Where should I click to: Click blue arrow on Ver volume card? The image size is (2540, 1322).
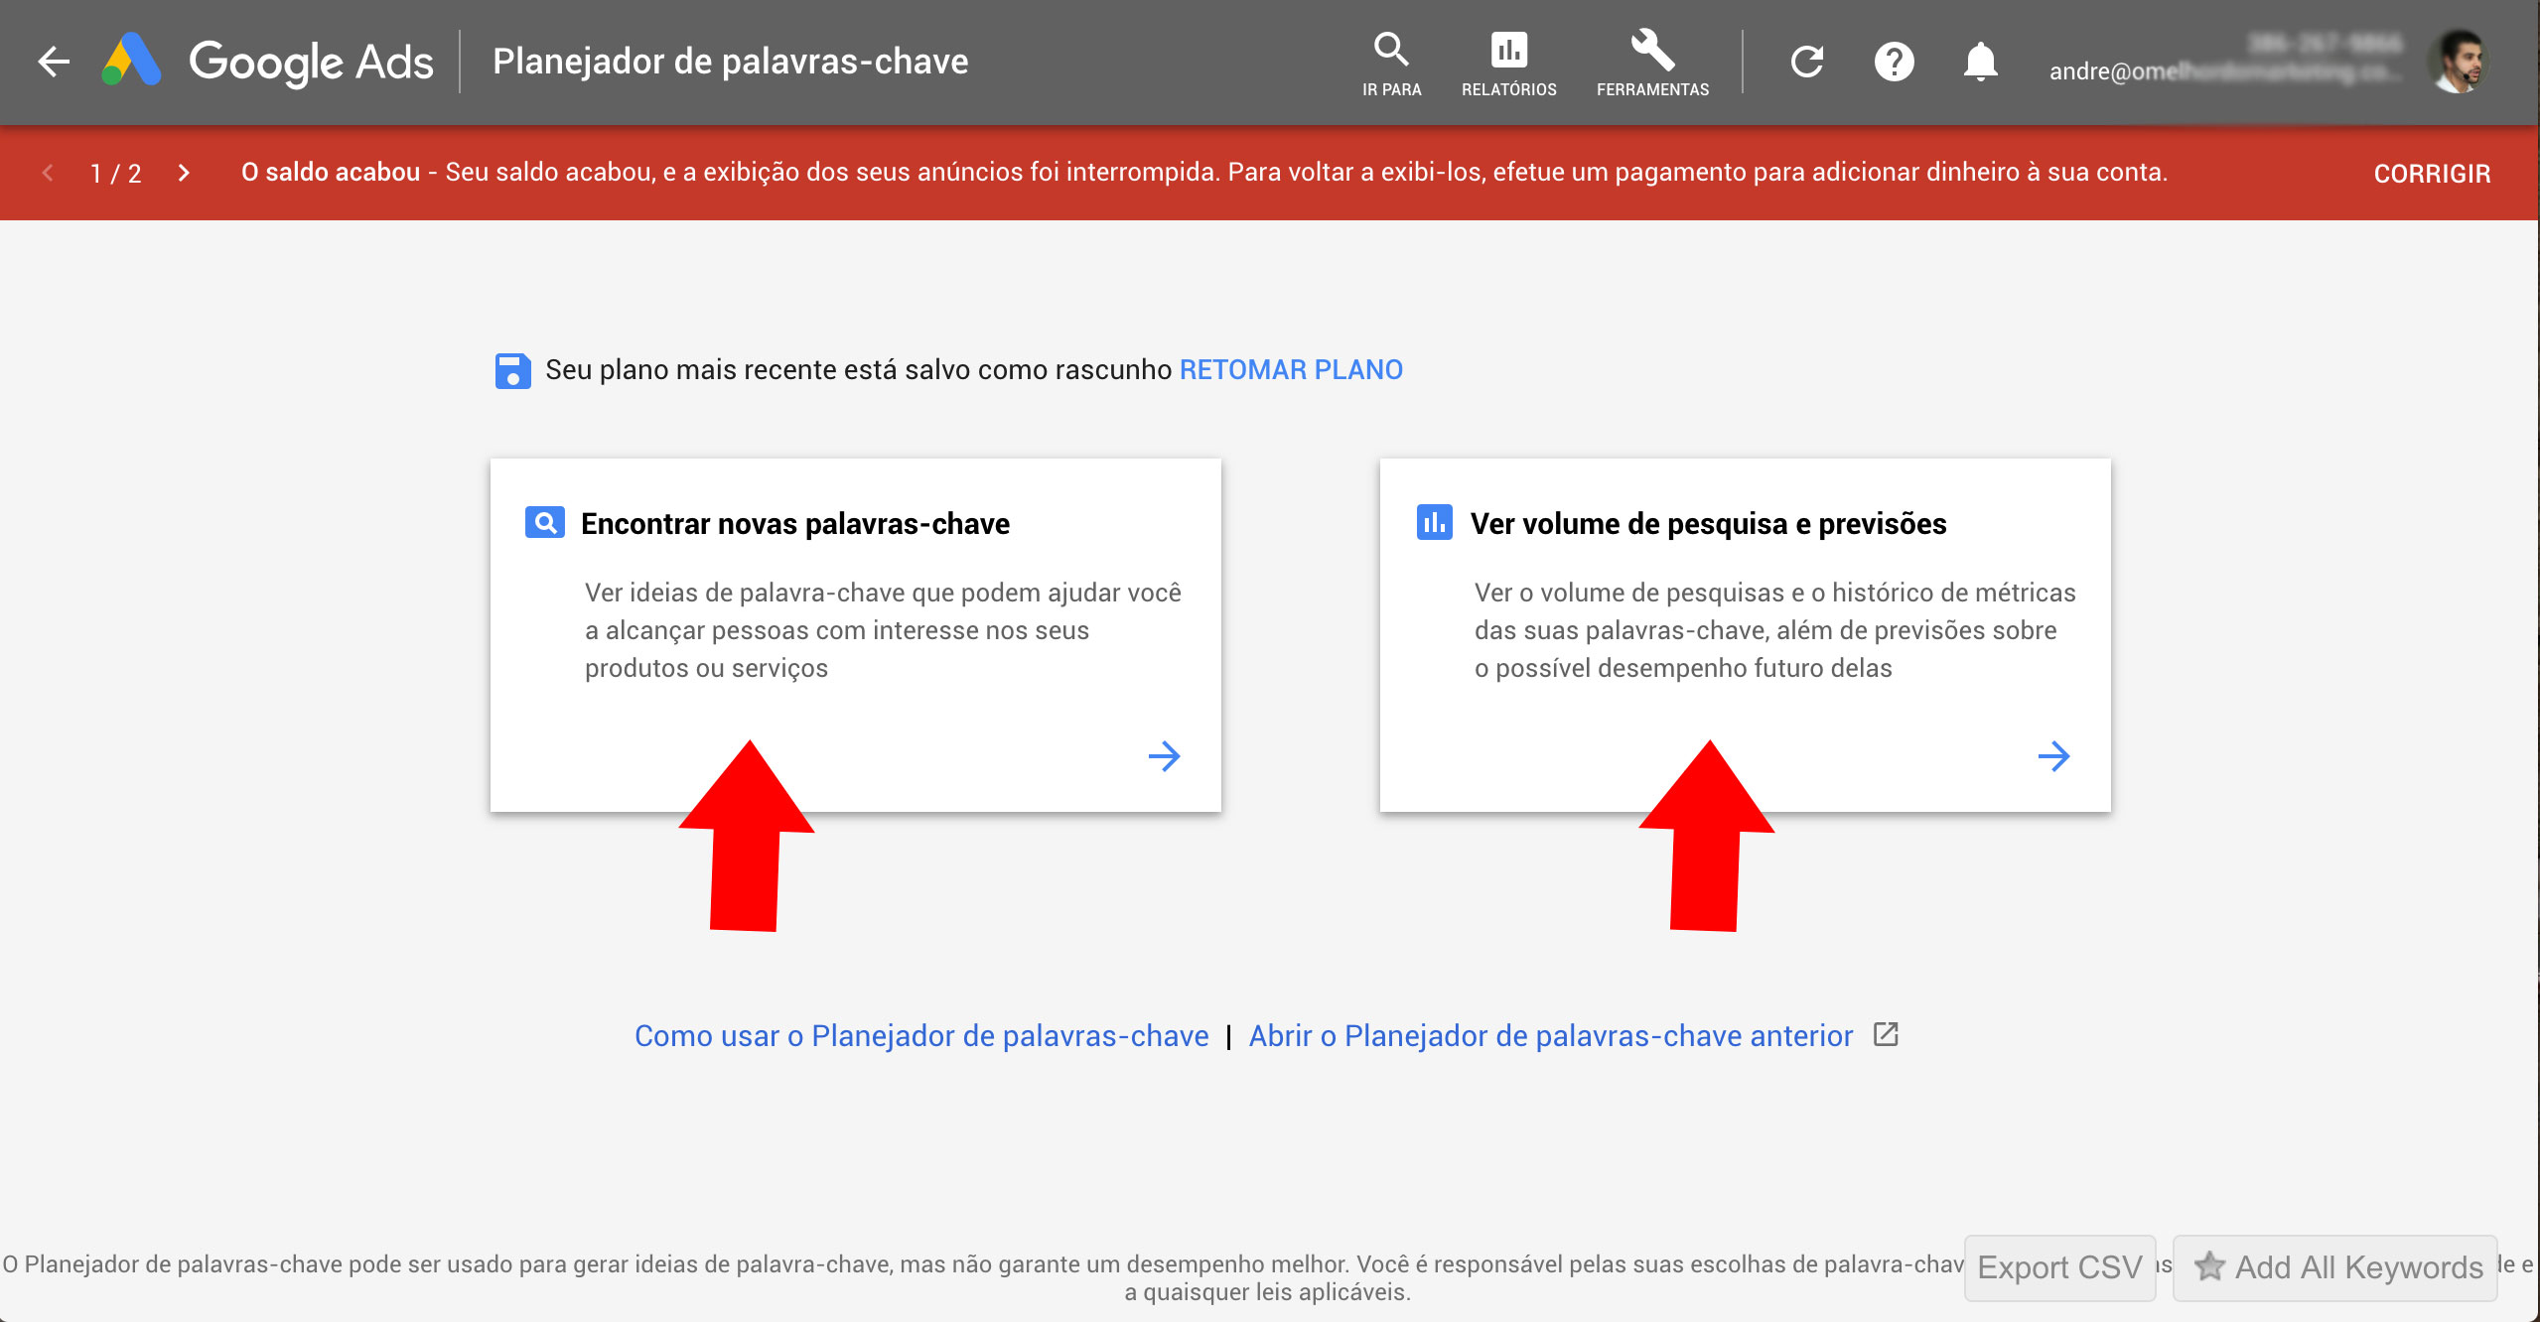pyautogui.click(x=2053, y=756)
